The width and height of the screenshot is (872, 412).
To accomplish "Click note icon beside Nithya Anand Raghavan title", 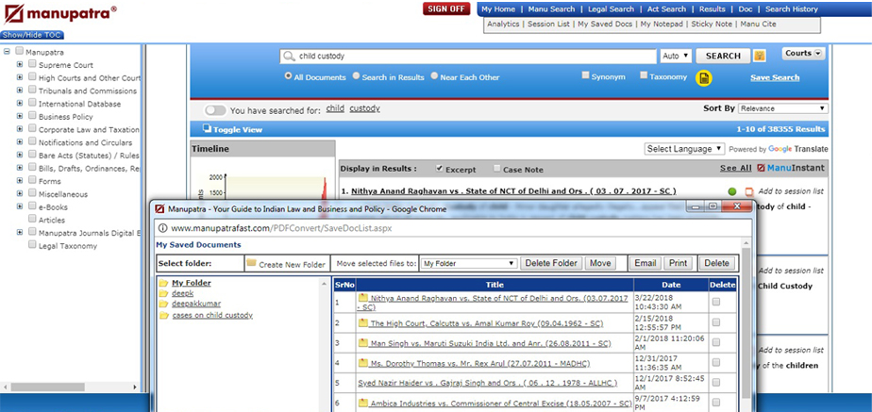I will coord(363,298).
